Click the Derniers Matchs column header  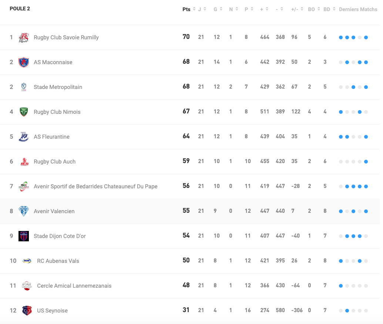click(358, 9)
